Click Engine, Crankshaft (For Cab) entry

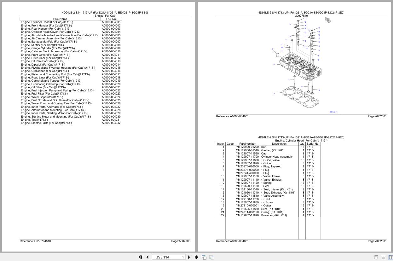point(45,71)
